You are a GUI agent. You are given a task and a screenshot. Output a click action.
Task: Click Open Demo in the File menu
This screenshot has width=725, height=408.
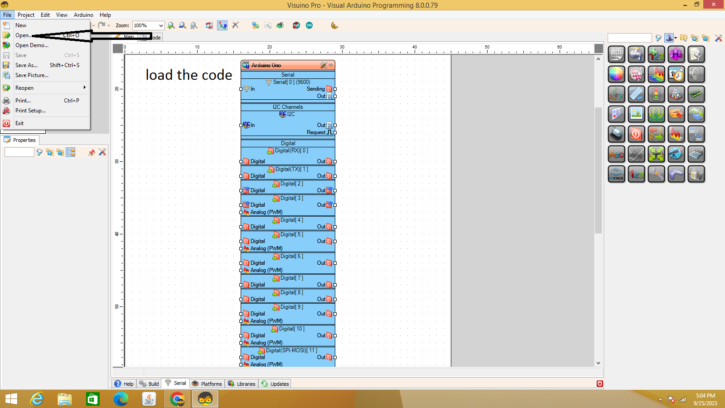pyautogui.click(x=31, y=45)
